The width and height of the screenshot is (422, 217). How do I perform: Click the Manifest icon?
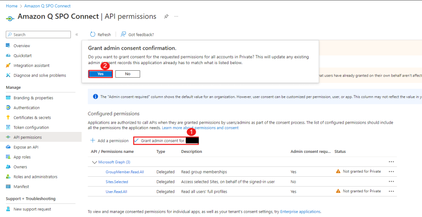pos(8,187)
